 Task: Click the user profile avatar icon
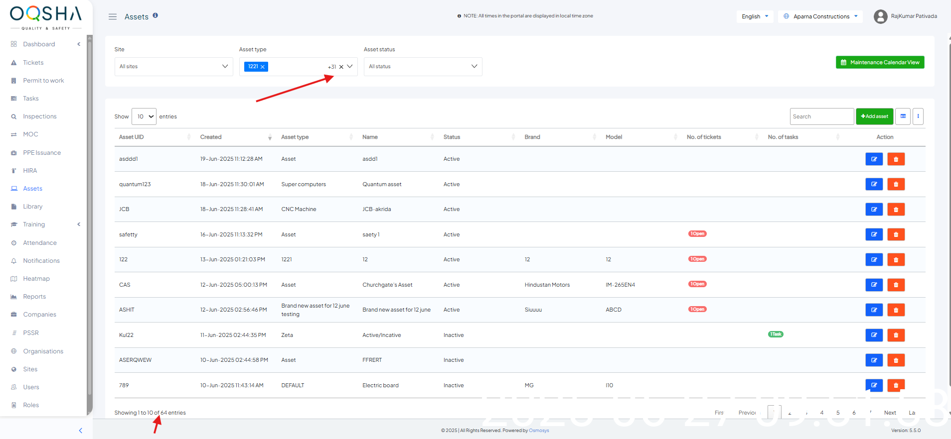(880, 16)
